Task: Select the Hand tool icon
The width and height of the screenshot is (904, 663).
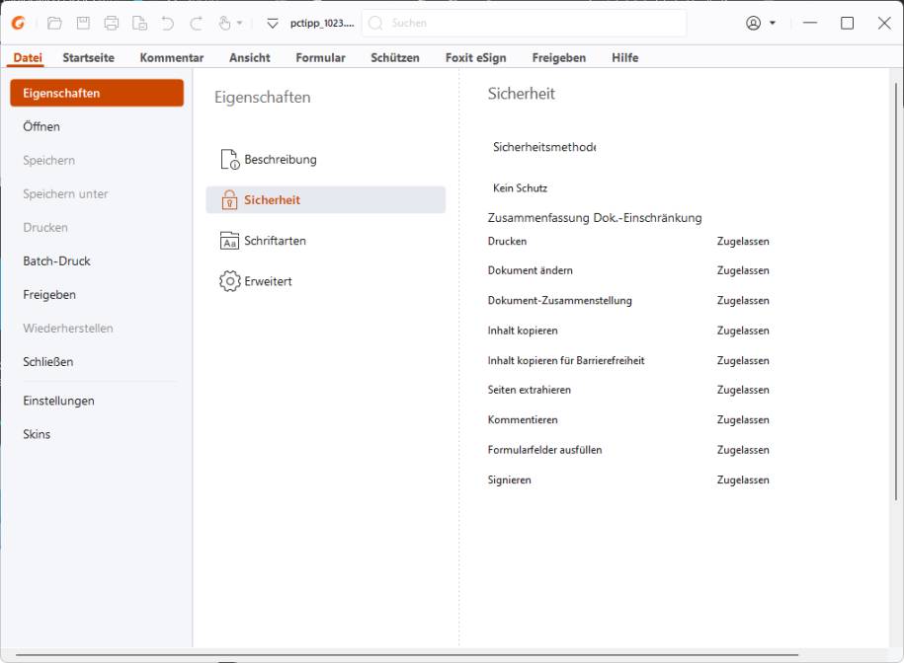Action: click(x=225, y=23)
